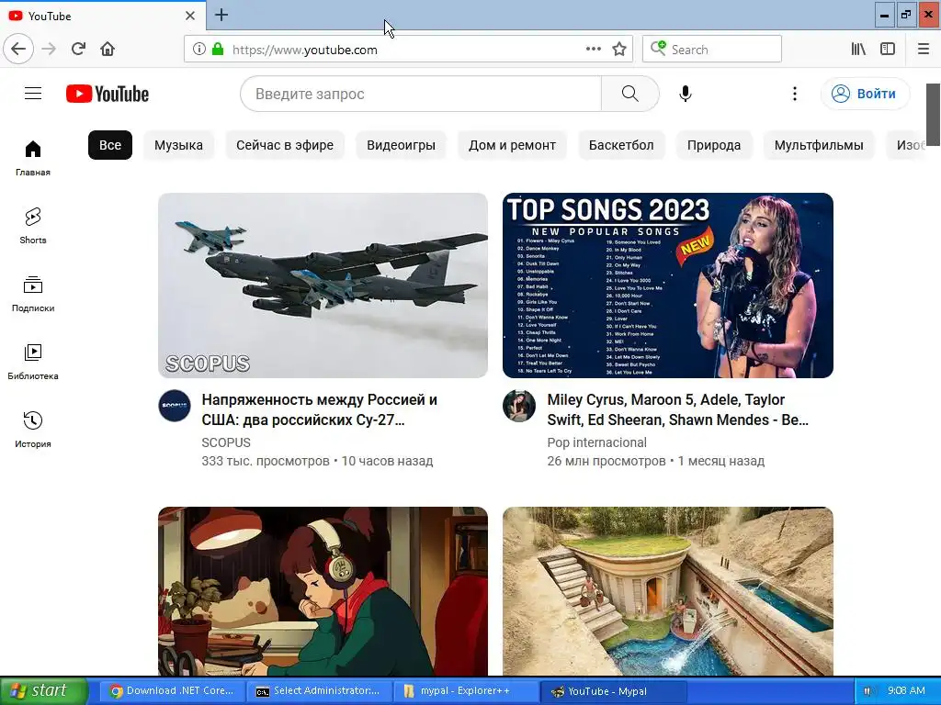Select the YouTube browser tab
Image resolution: width=941 pixels, height=705 pixels.
point(103,16)
